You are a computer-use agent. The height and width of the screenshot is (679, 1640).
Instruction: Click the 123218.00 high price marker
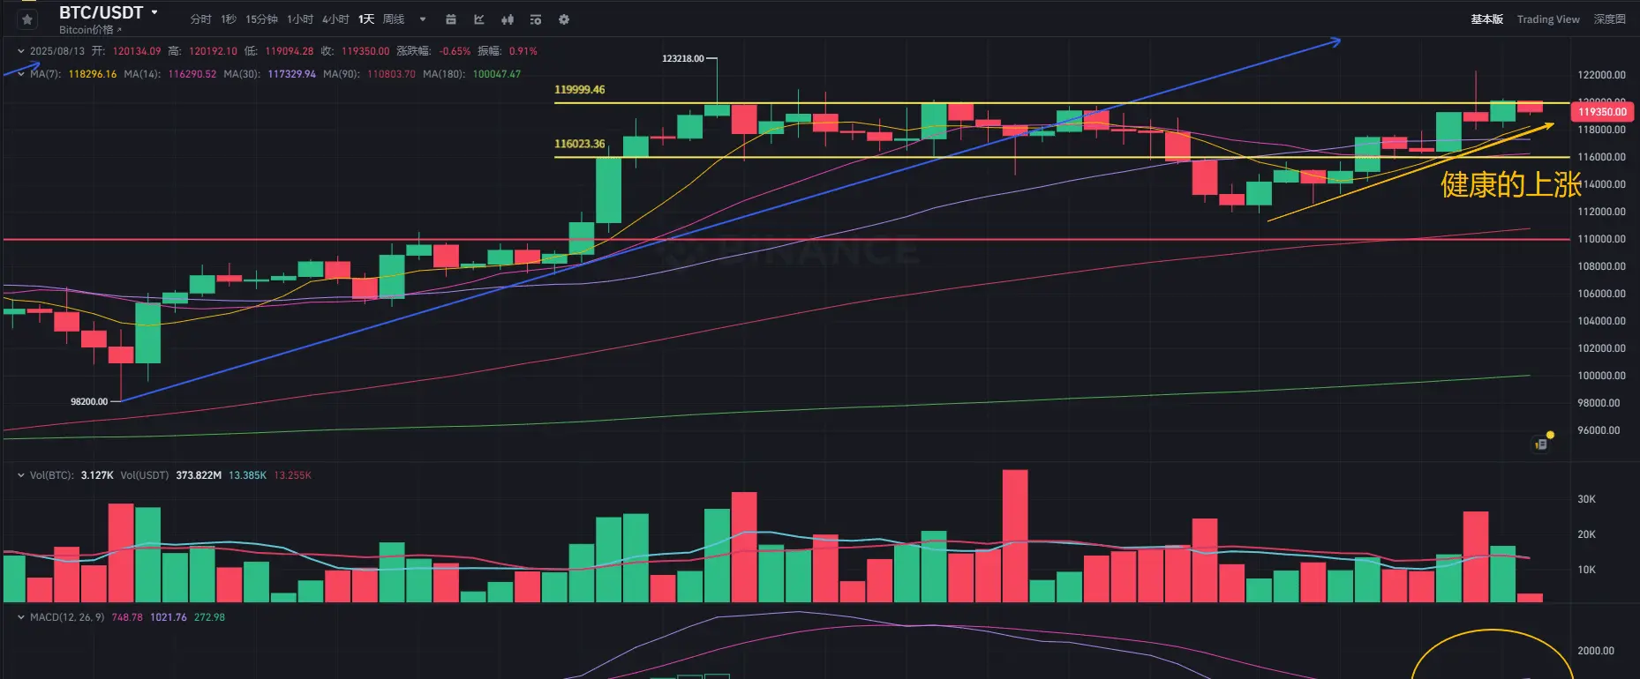[x=683, y=59]
